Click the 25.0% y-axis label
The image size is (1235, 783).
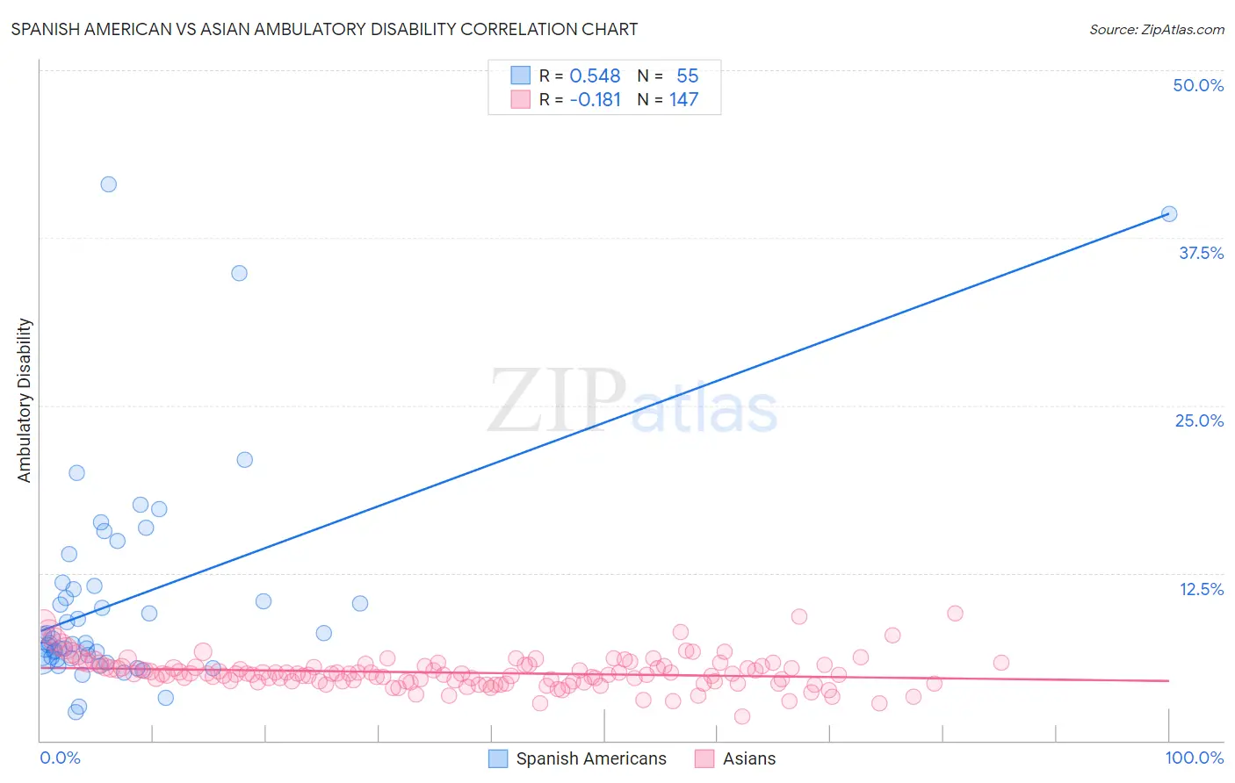(x=1199, y=420)
